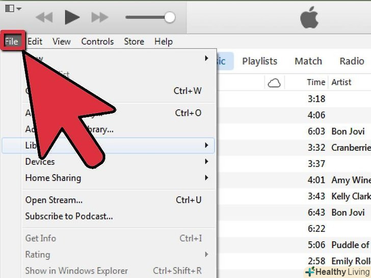This screenshot has width=371, height=278.
Task: Expand the Home Sharing submenu arrow
Action: pos(206,178)
